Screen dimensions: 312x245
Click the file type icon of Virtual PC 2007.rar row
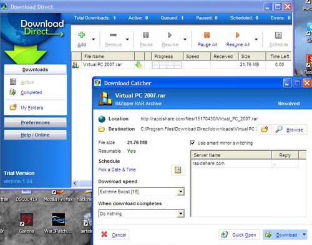click(x=76, y=65)
